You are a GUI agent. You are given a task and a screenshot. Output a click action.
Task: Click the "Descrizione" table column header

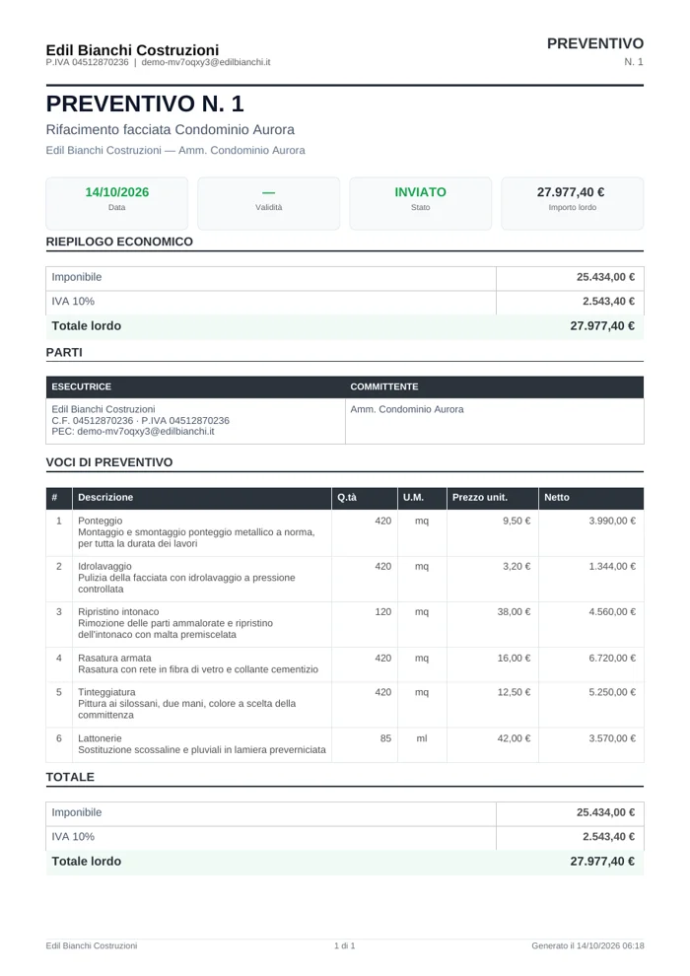click(x=105, y=497)
